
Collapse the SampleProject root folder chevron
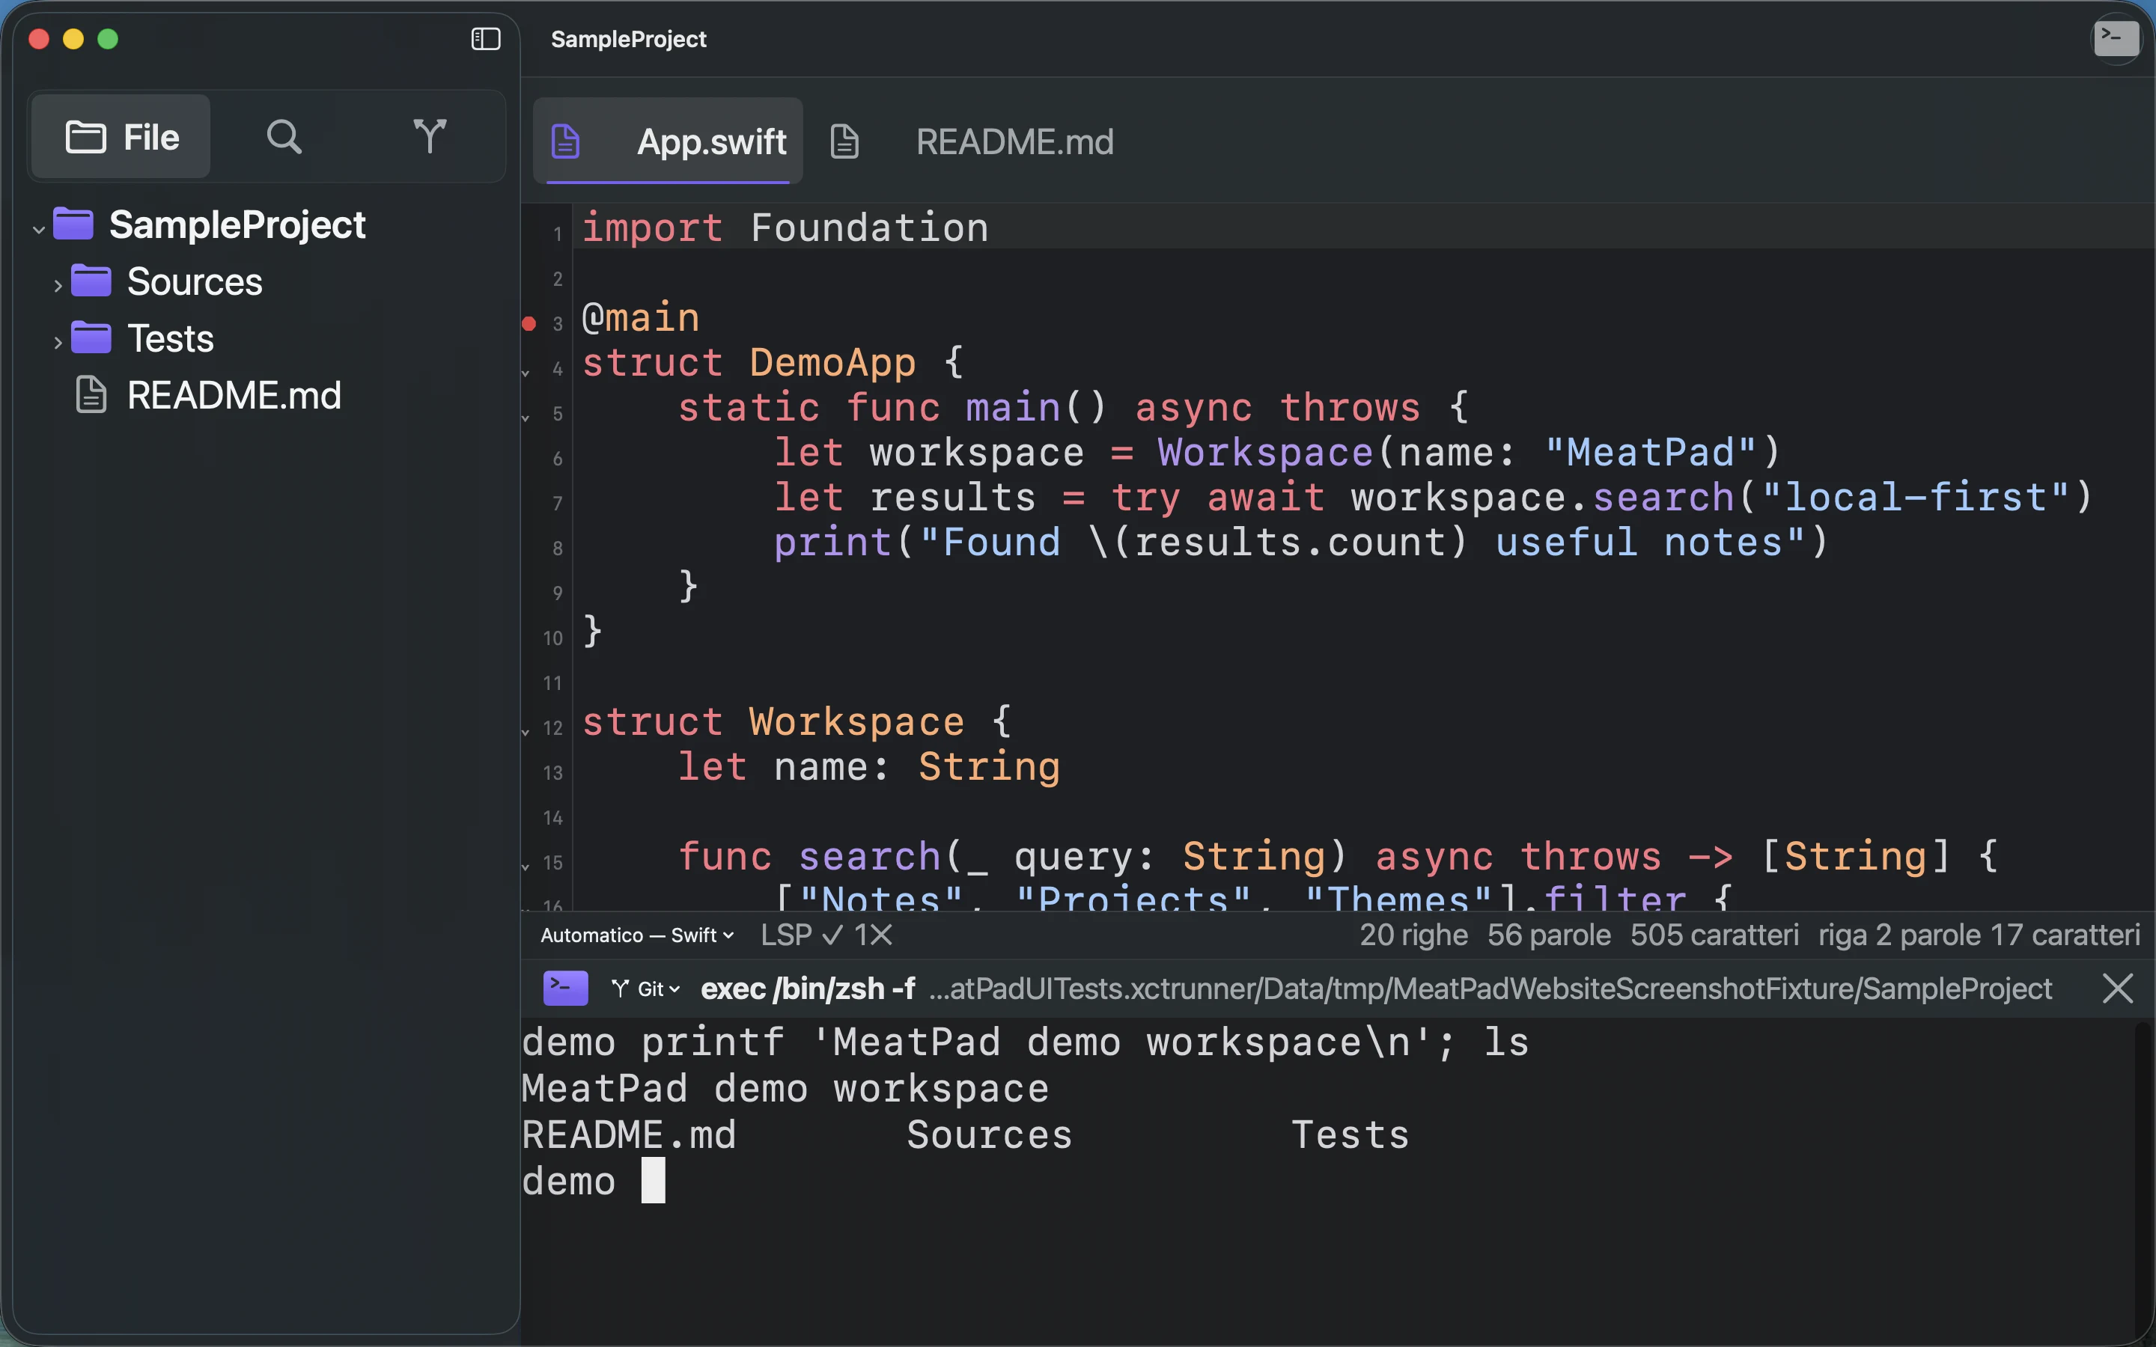[x=38, y=229]
